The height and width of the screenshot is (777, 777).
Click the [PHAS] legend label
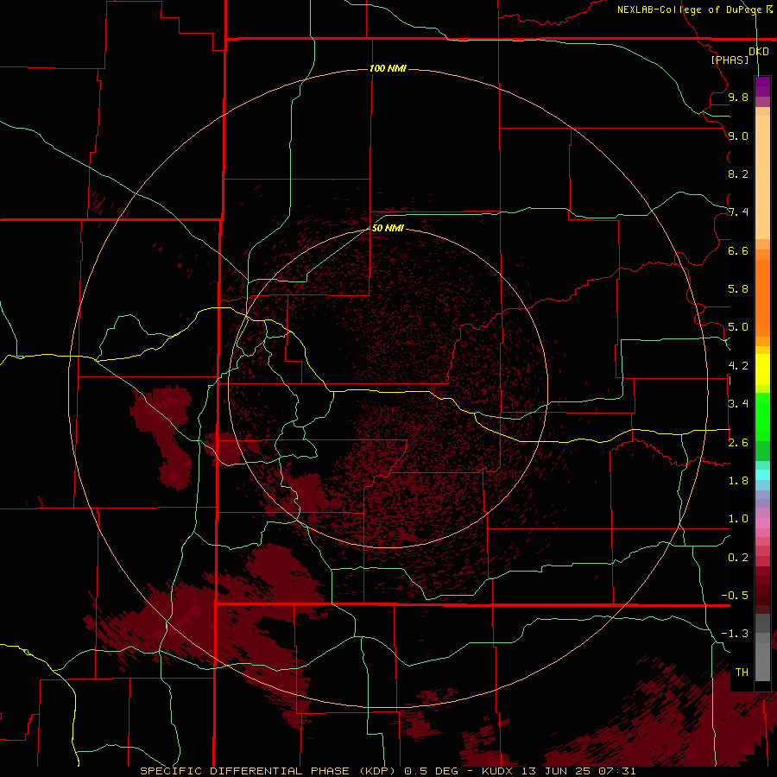click(730, 60)
